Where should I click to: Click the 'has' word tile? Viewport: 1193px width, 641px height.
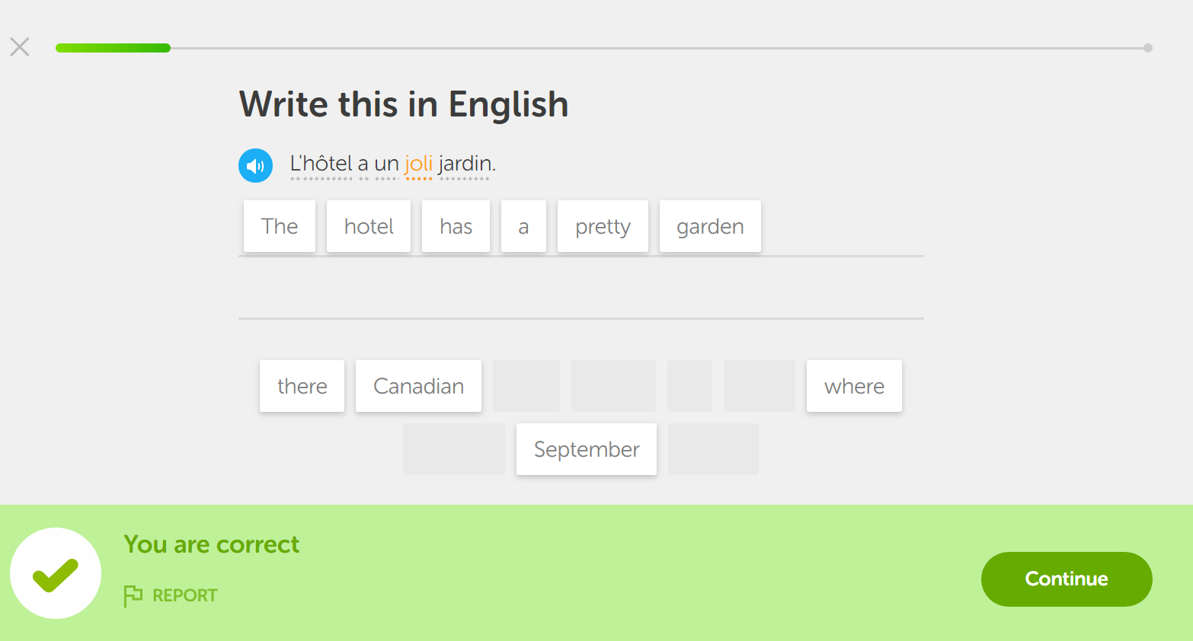tap(456, 226)
